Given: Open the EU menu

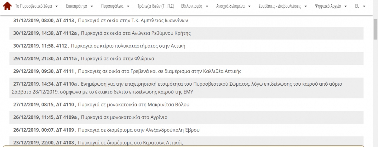Looking at the screenshot, I should pyautogui.click(x=360, y=6).
